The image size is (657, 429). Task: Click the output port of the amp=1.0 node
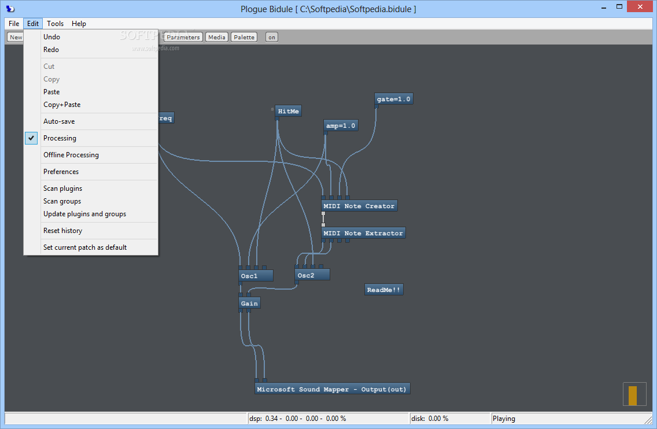point(326,133)
